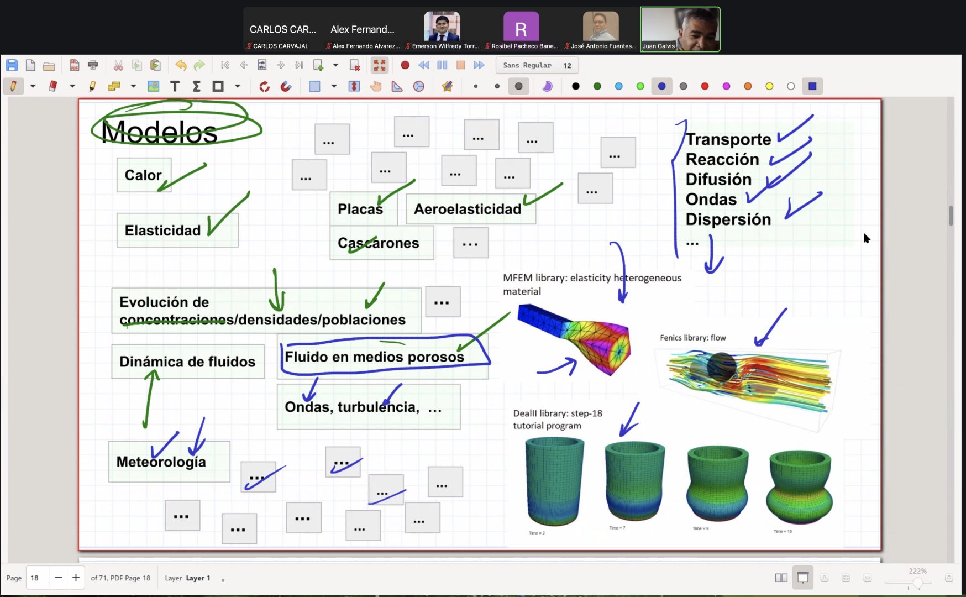Pick the red pen color
The image size is (966, 597).
coord(705,86)
